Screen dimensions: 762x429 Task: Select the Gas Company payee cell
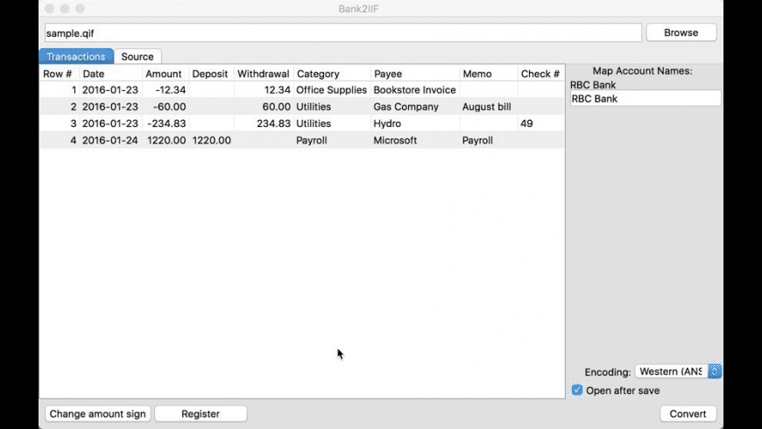pos(414,107)
